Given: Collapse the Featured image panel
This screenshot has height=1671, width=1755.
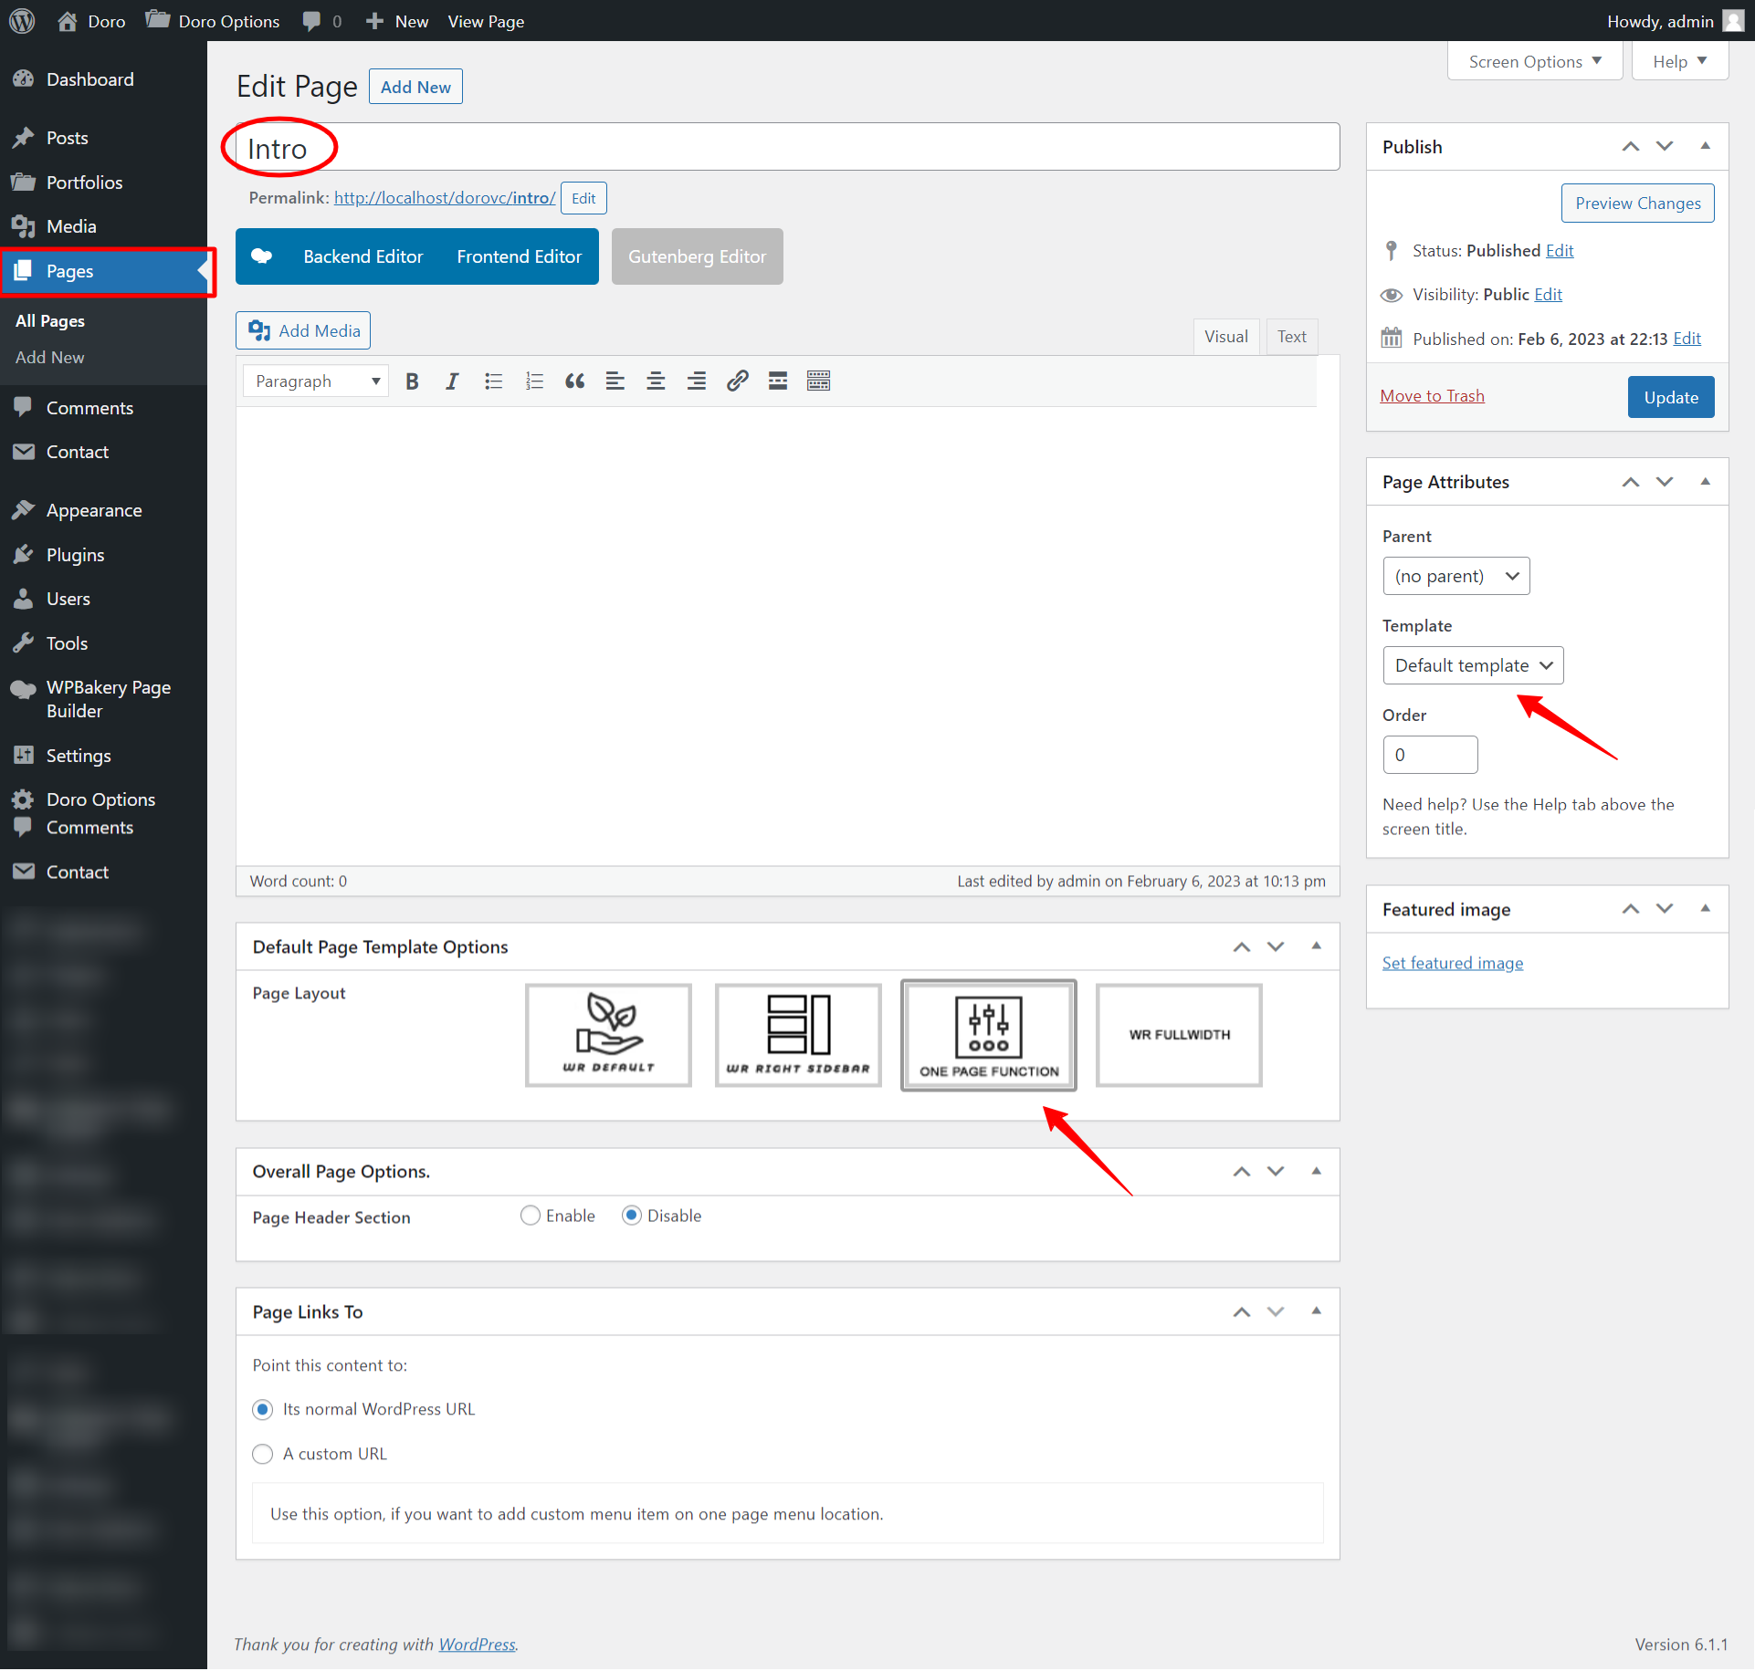Looking at the screenshot, I should tap(1705, 908).
